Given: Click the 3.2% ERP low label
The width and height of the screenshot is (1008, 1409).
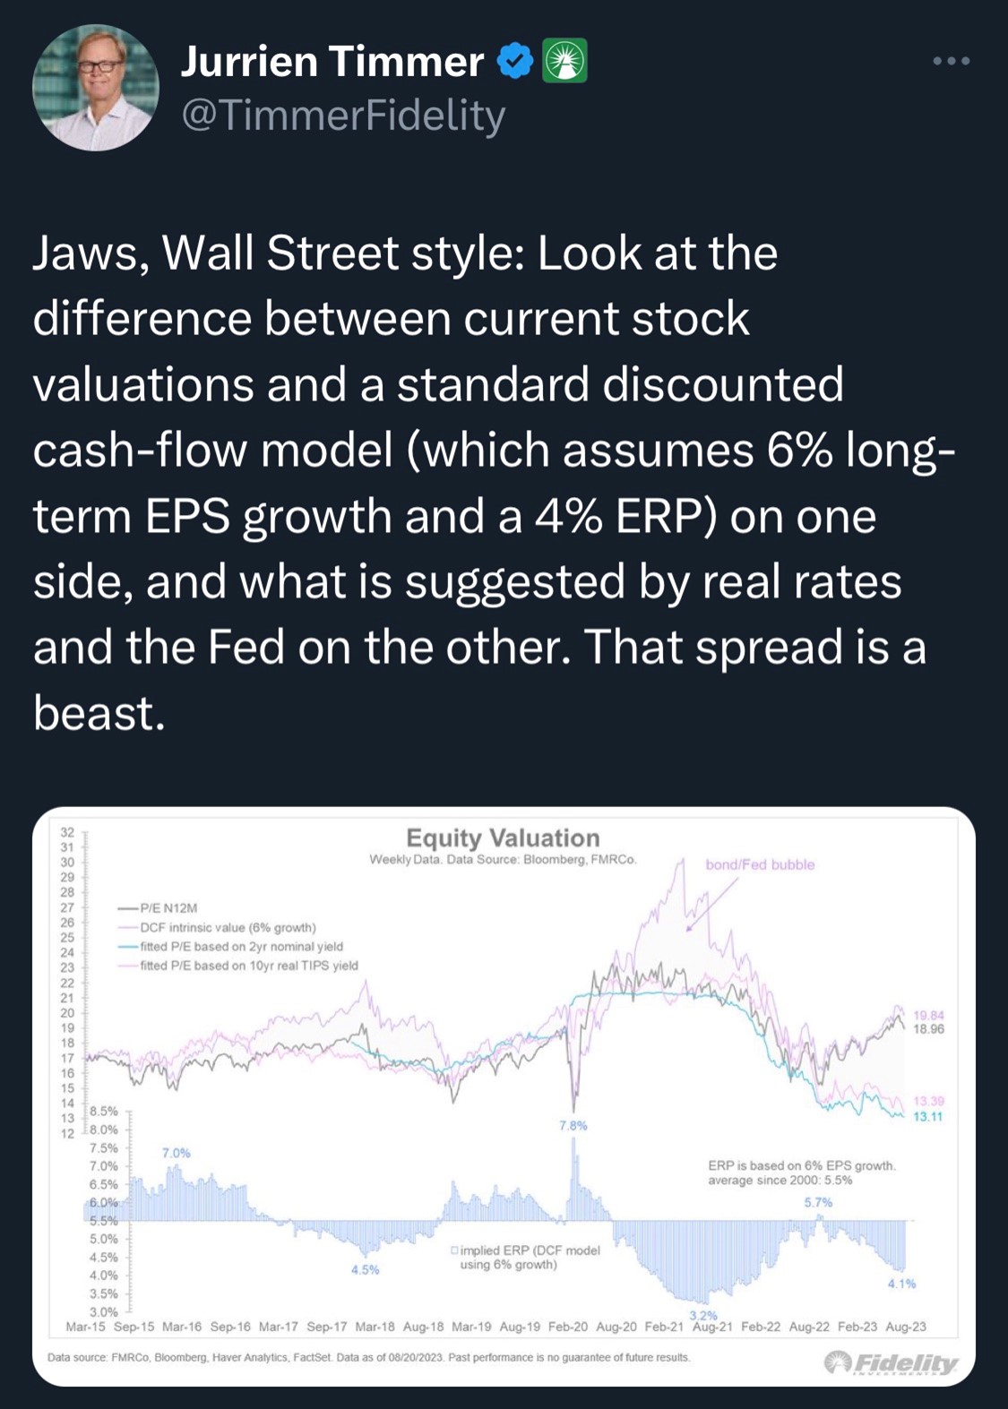Looking at the screenshot, I should [x=703, y=1315].
